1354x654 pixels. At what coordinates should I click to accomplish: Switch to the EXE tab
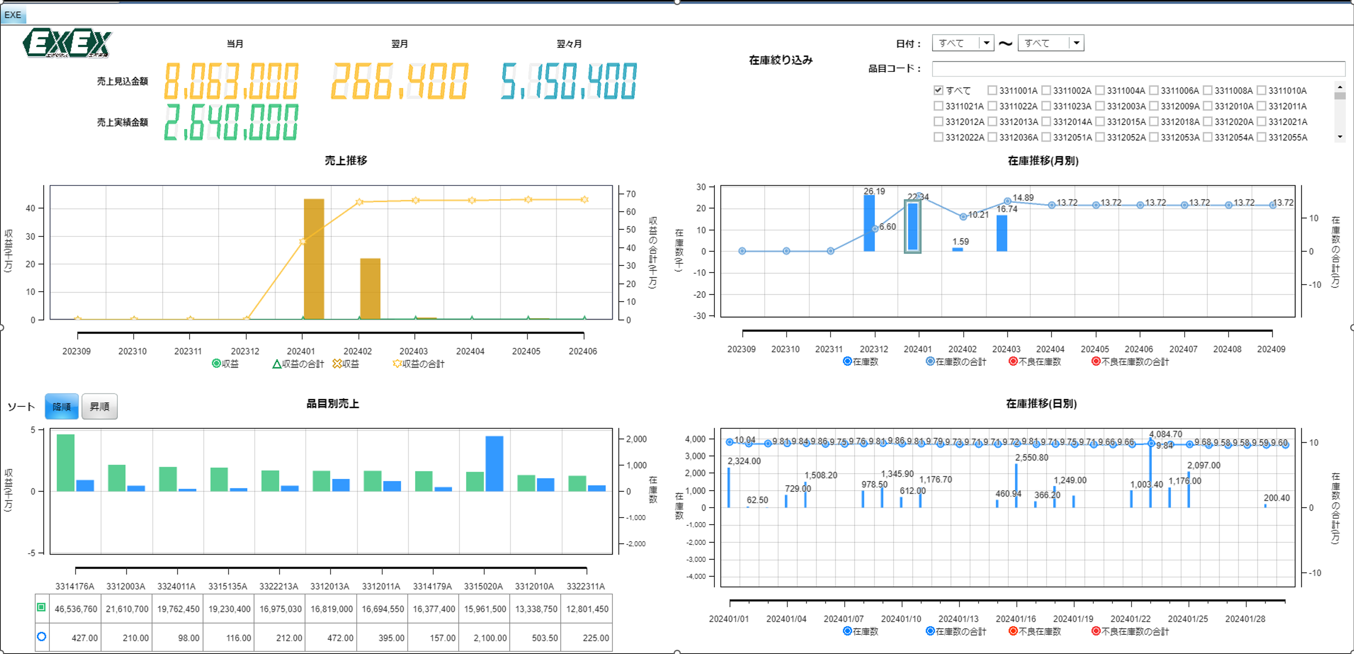13,15
